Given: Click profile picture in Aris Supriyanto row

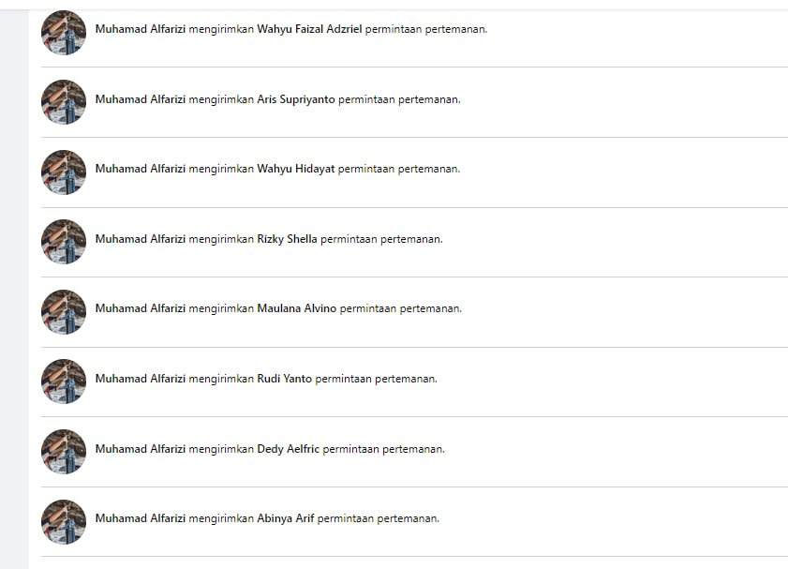Looking at the screenshot, I should pyautogui.click(x=64, y=102).
